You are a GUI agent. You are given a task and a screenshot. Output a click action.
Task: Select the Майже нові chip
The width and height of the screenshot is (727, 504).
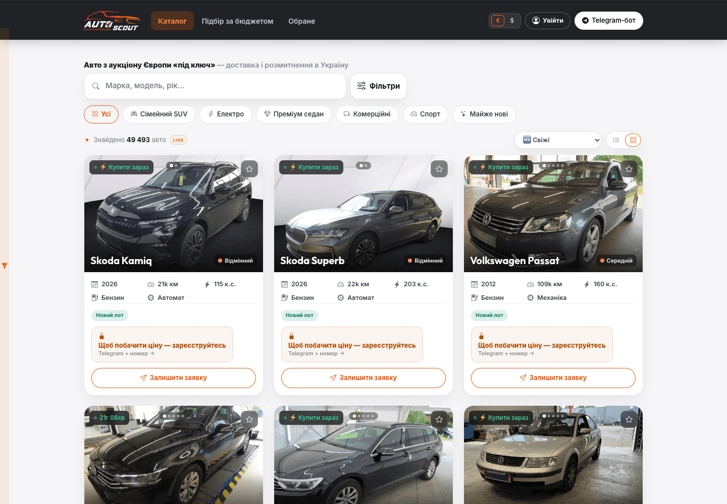coord(484,114)
